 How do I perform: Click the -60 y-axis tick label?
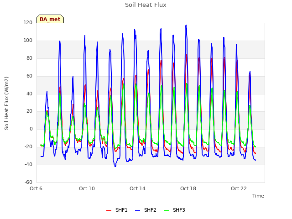pos(28,182)
